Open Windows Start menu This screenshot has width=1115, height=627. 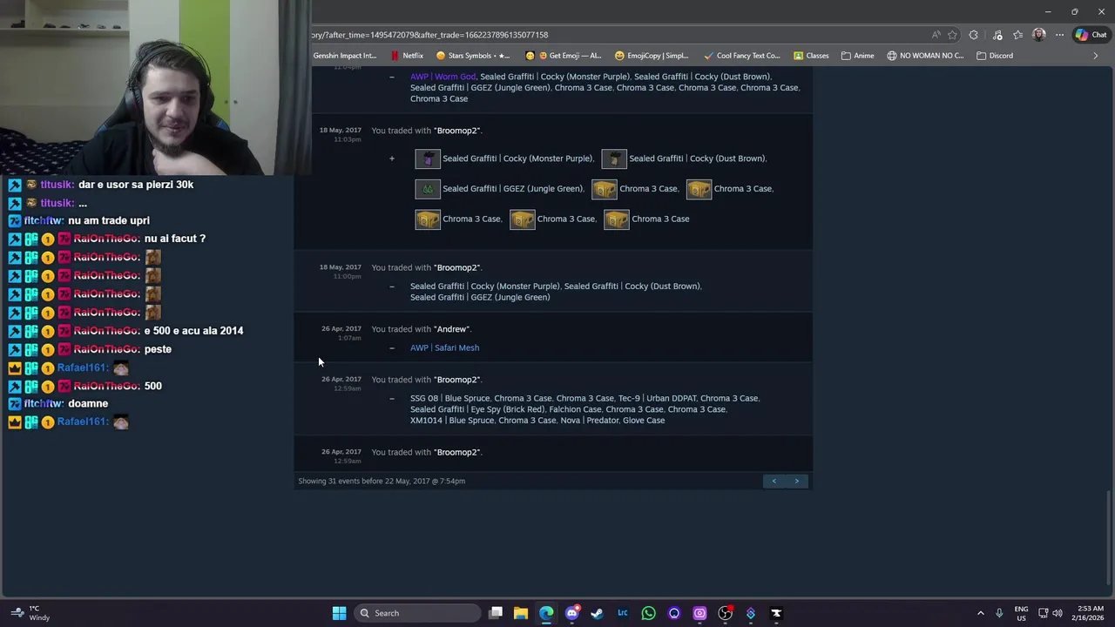(x=339, y=613)
